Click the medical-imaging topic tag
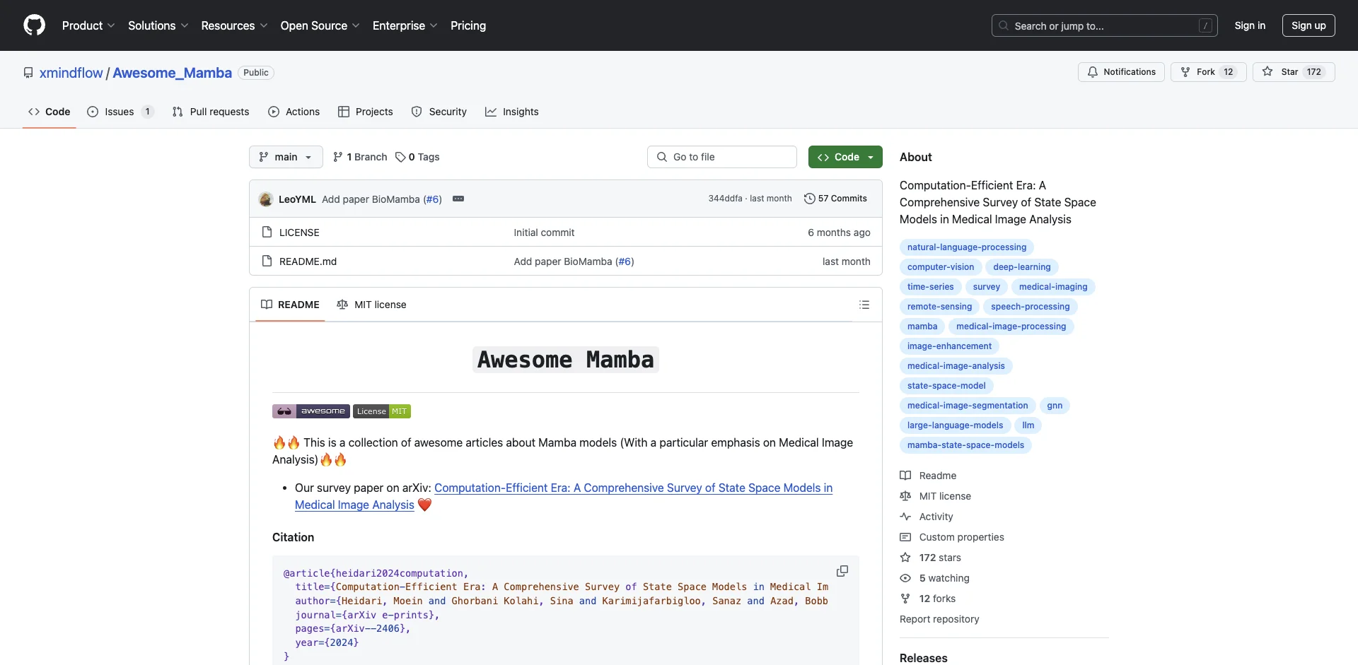Screen dimensions: 1358x665 pyautogui.click(x=1053, y=287)
